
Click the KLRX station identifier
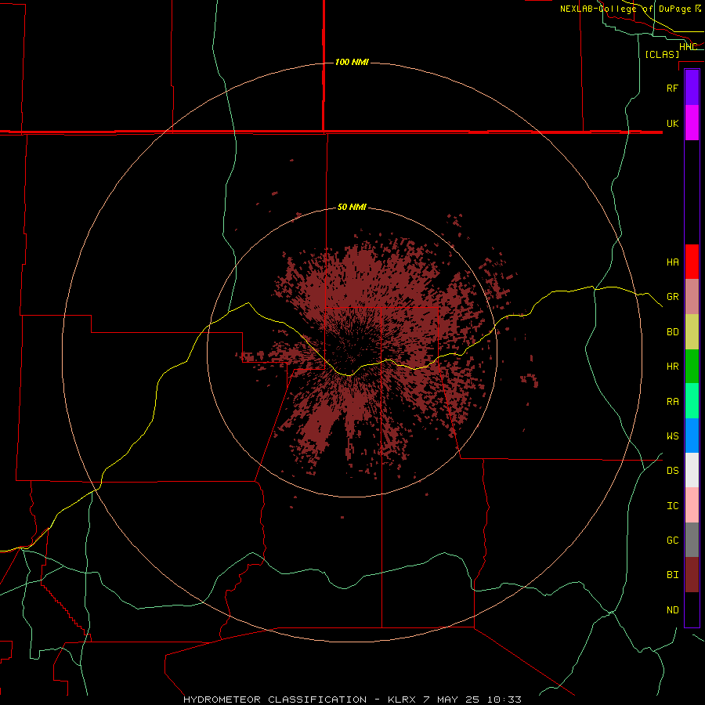click(x=402, y=700)
